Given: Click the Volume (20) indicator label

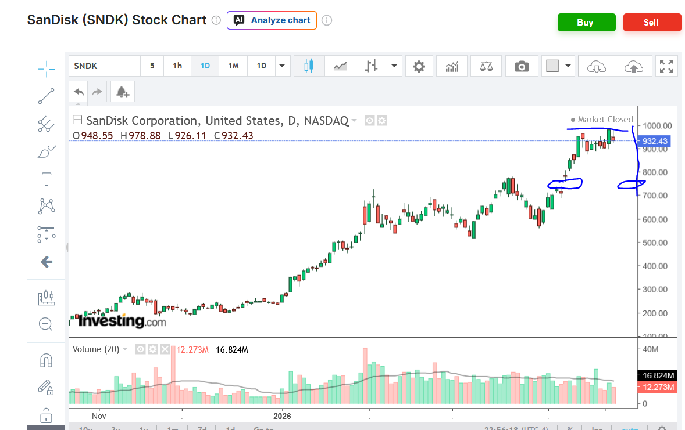Looking at the screenshot, I should [96, 349].
